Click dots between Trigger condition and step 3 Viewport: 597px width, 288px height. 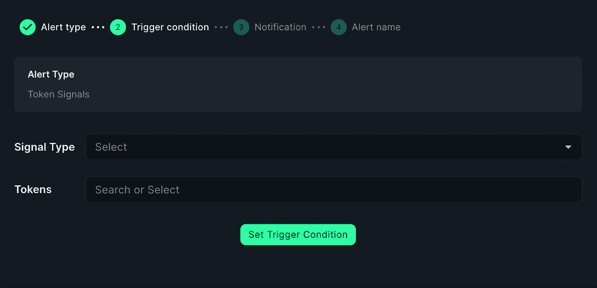pos(221,27)
